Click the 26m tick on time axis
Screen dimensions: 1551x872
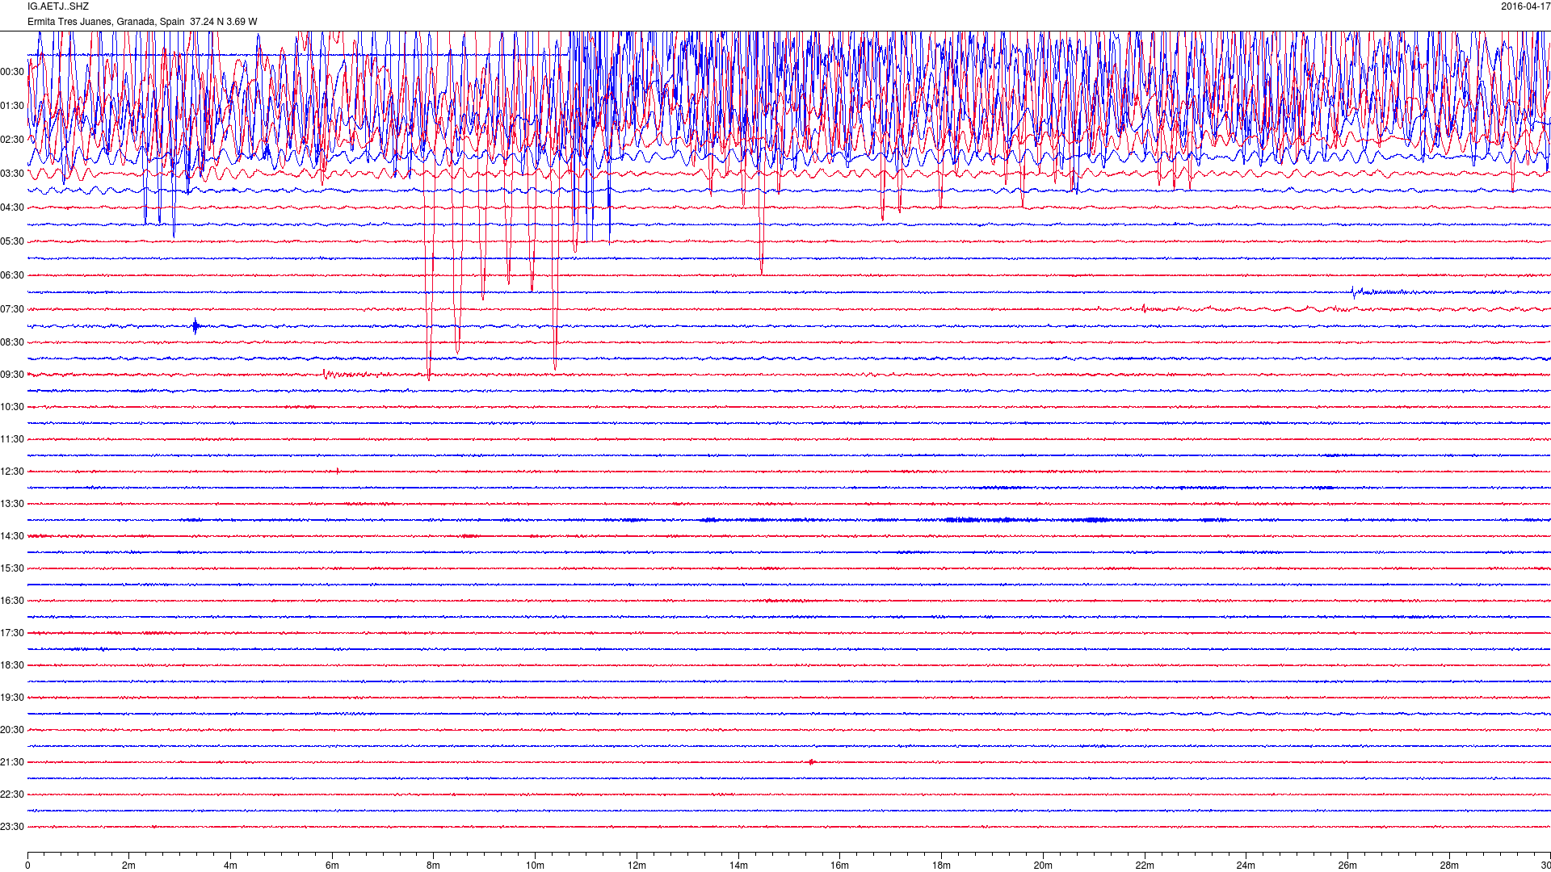pyautogui.click(x=1347, y=866)
